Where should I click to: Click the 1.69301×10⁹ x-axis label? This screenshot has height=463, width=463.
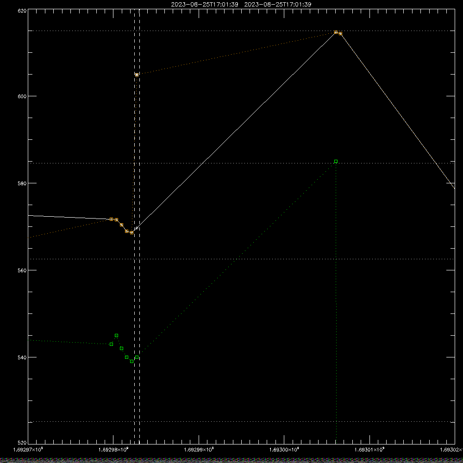(x=369, y=450)
